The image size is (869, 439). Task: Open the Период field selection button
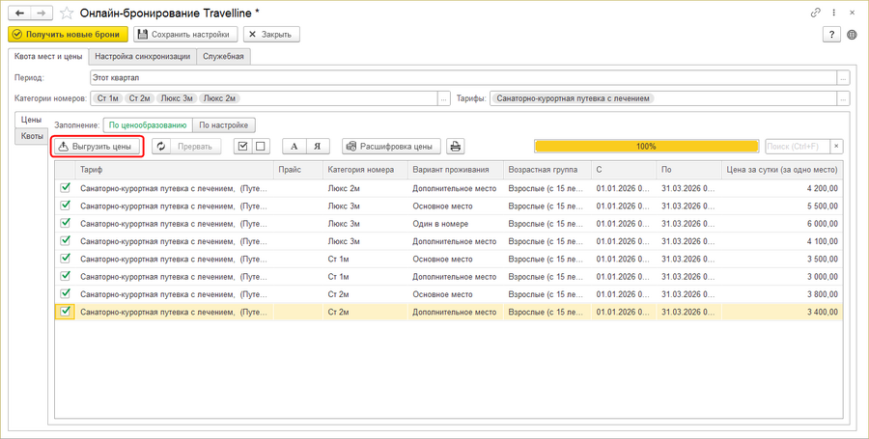(844, 78)
